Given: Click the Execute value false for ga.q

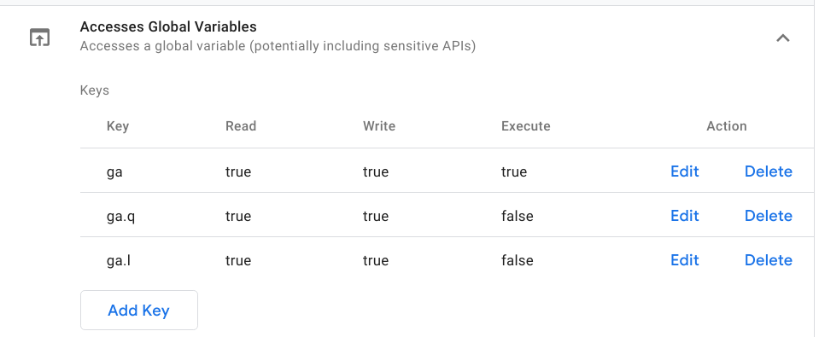Looking at the screenshot, I should point(517,216).
